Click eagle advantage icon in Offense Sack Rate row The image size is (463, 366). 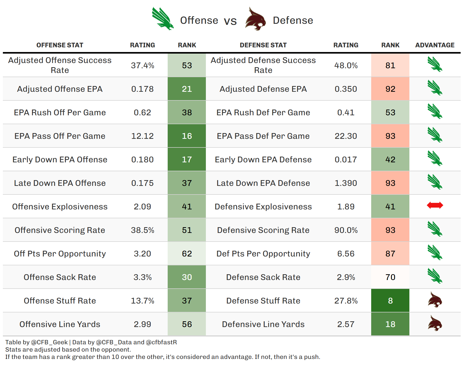435,276
